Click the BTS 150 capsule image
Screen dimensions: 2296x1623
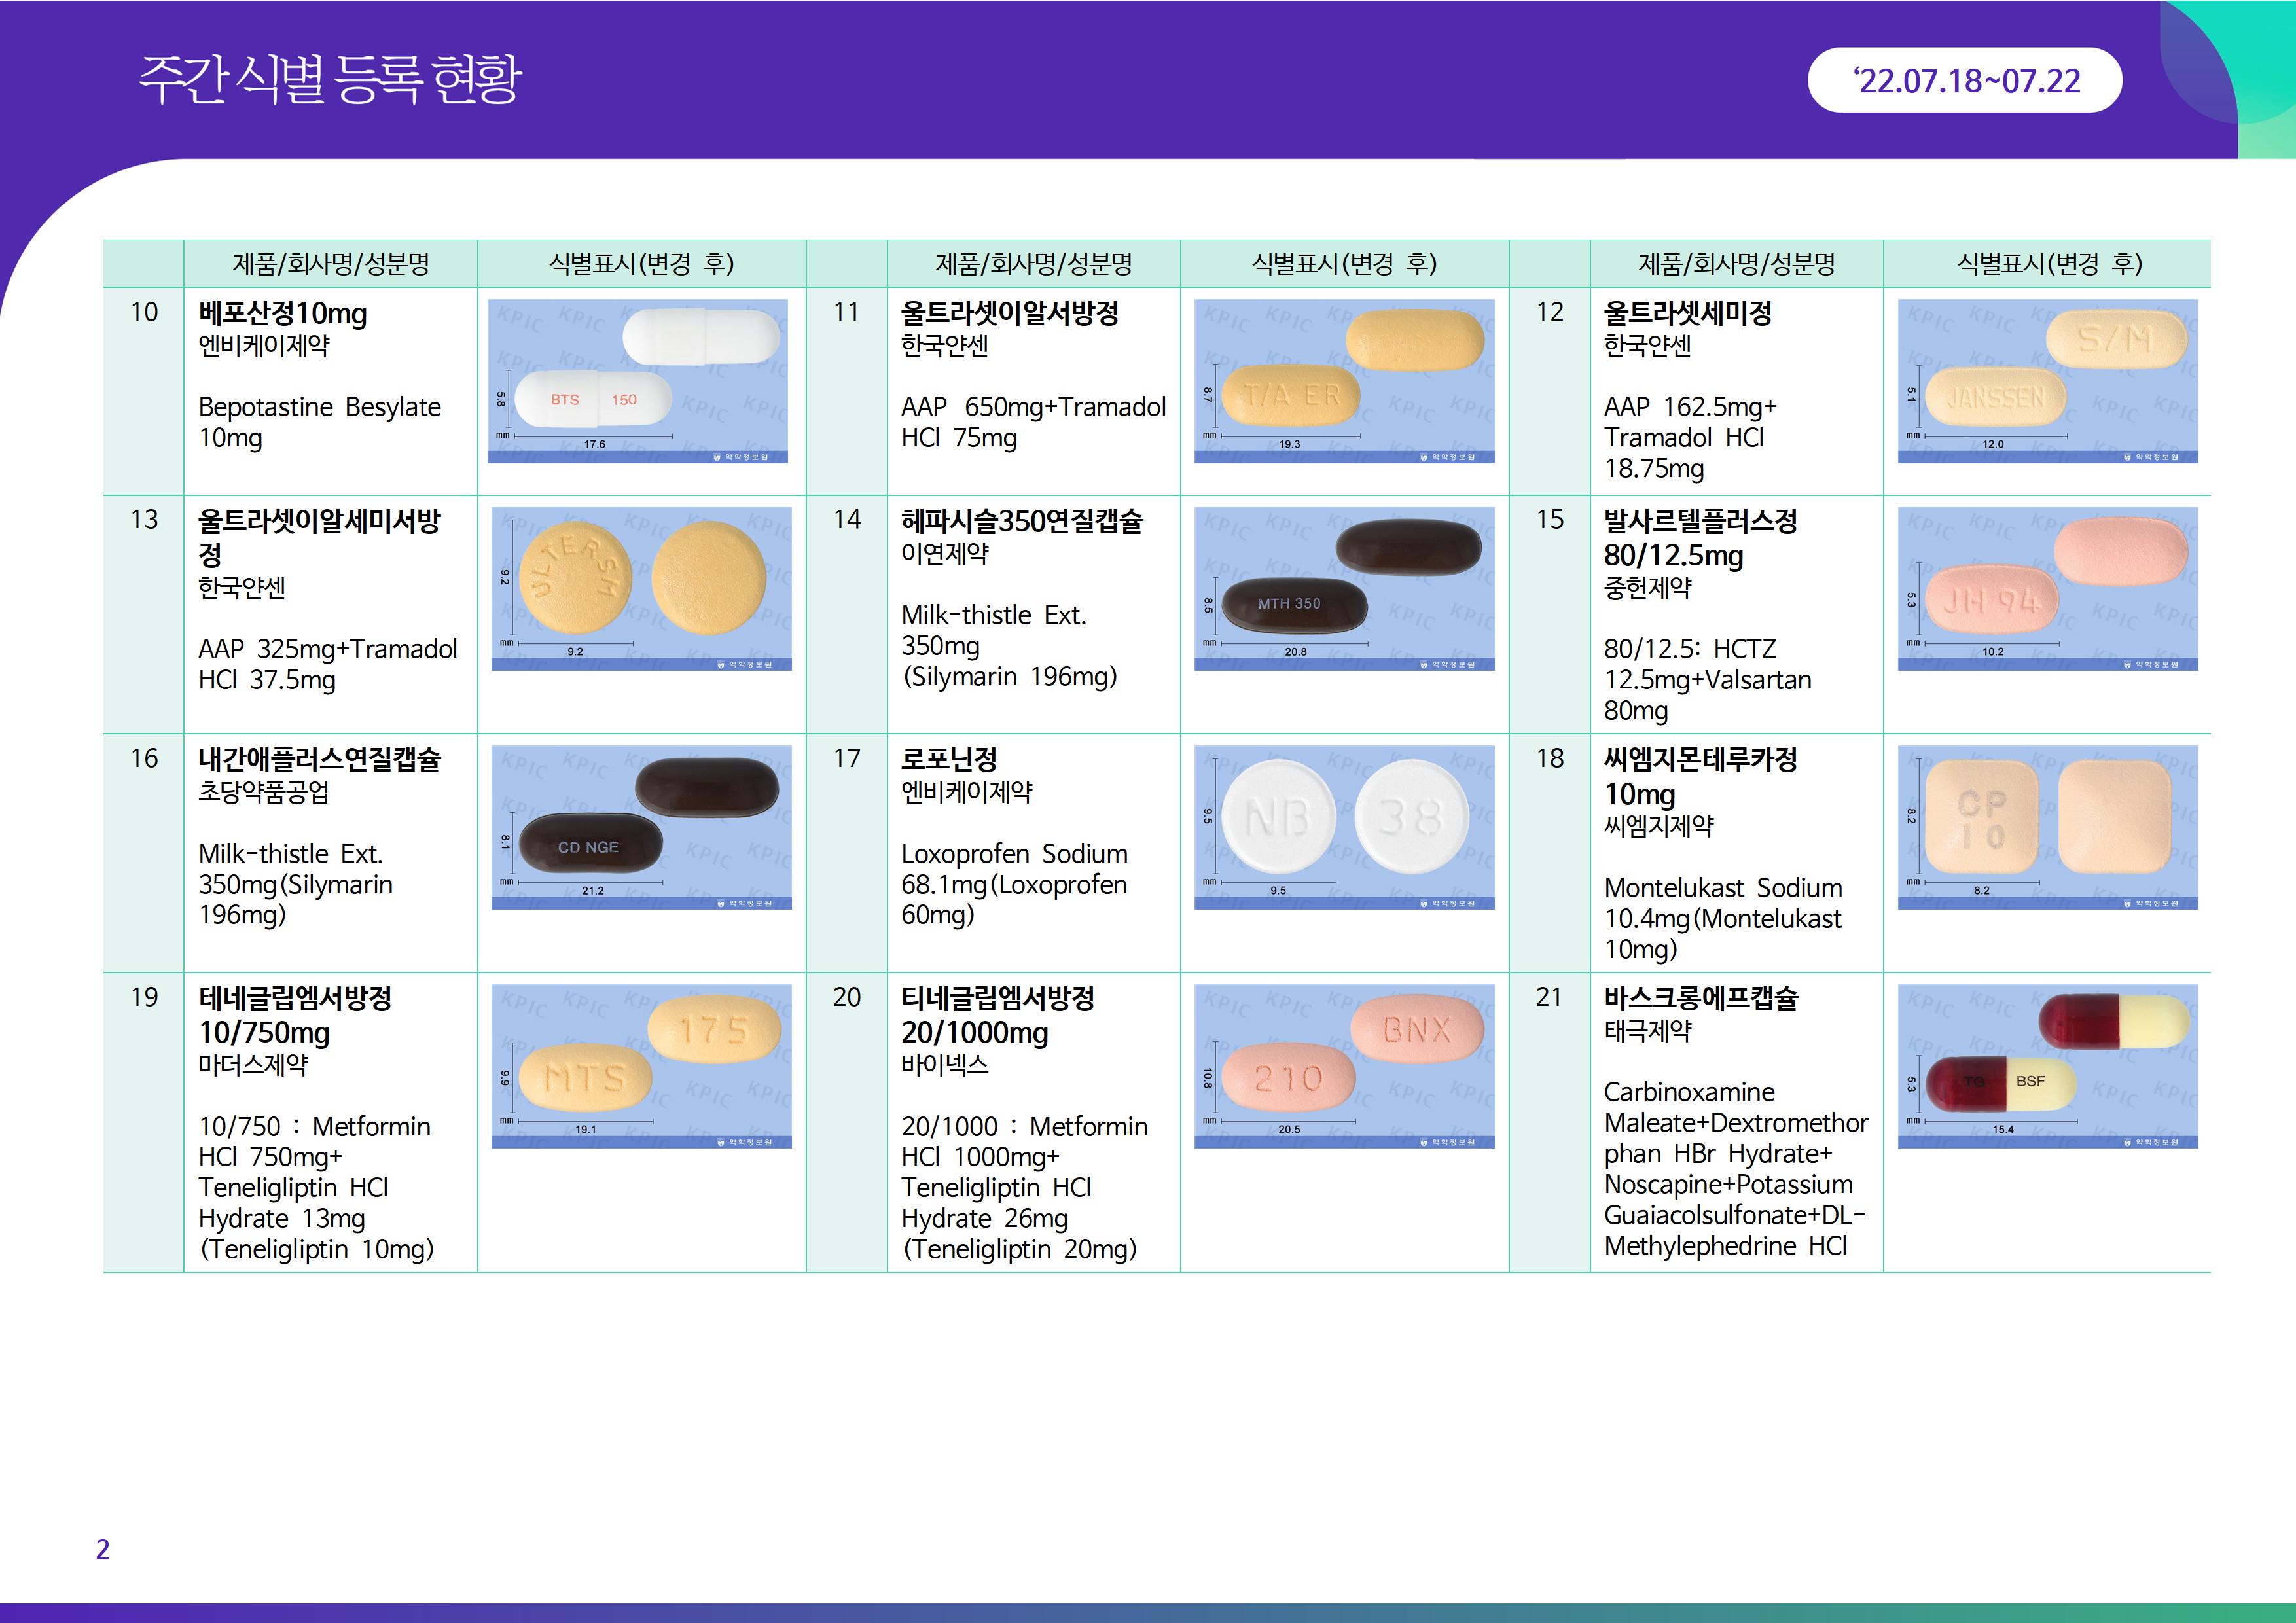click(x=637, y=381)
